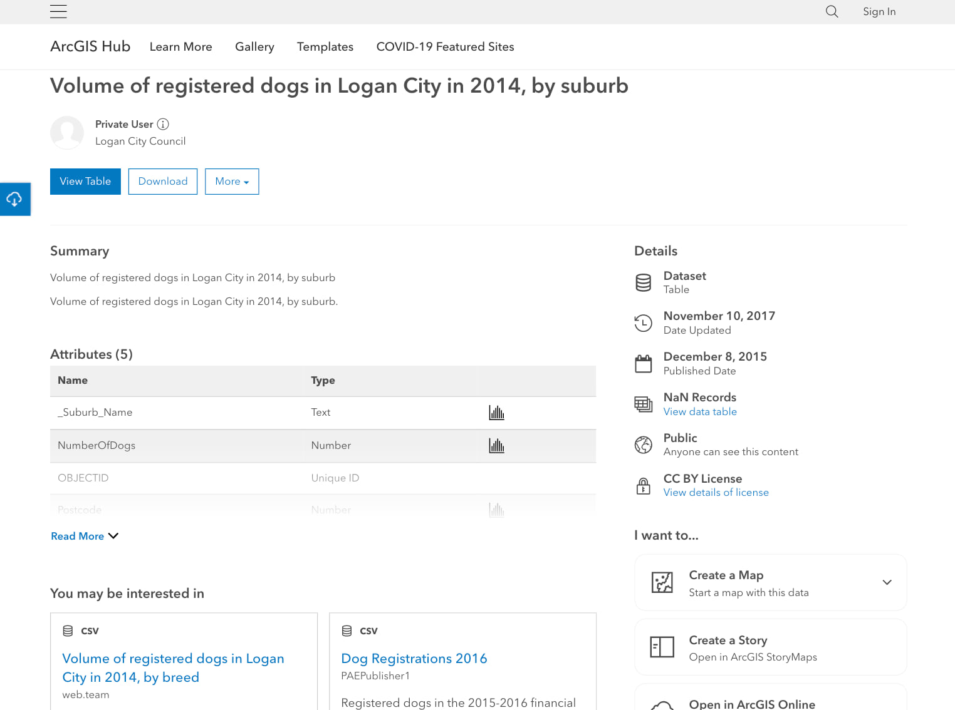This screenshot has width=955, height=710.
Task: Show chart for _Suburb_Name attribute
Action: tap(496, 413)
